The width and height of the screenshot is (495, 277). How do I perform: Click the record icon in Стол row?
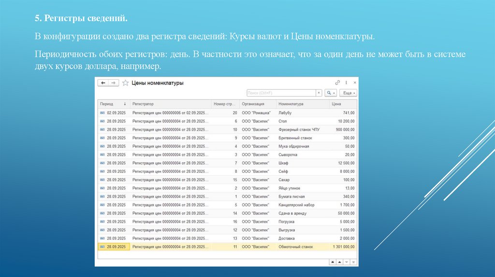coord(102,121)
